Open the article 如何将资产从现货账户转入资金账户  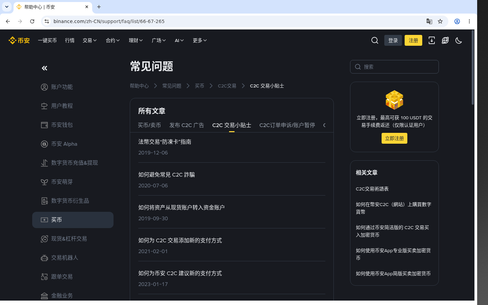coord(181,207)
